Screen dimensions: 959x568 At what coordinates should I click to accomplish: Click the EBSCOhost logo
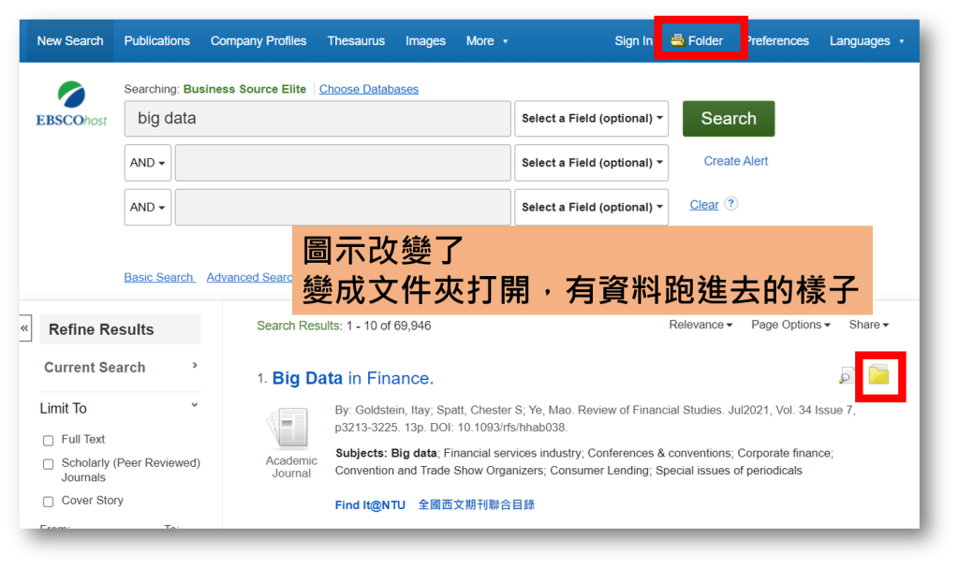click(x=71, y=104)
